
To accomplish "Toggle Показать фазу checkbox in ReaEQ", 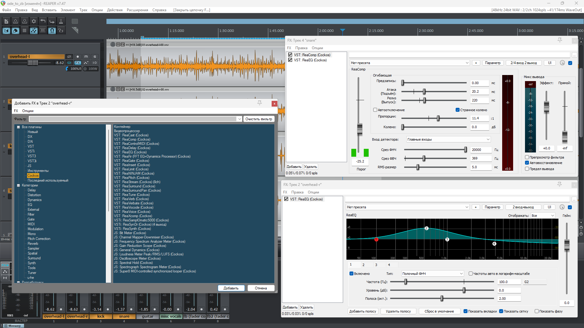I will [x=537, y=311].
